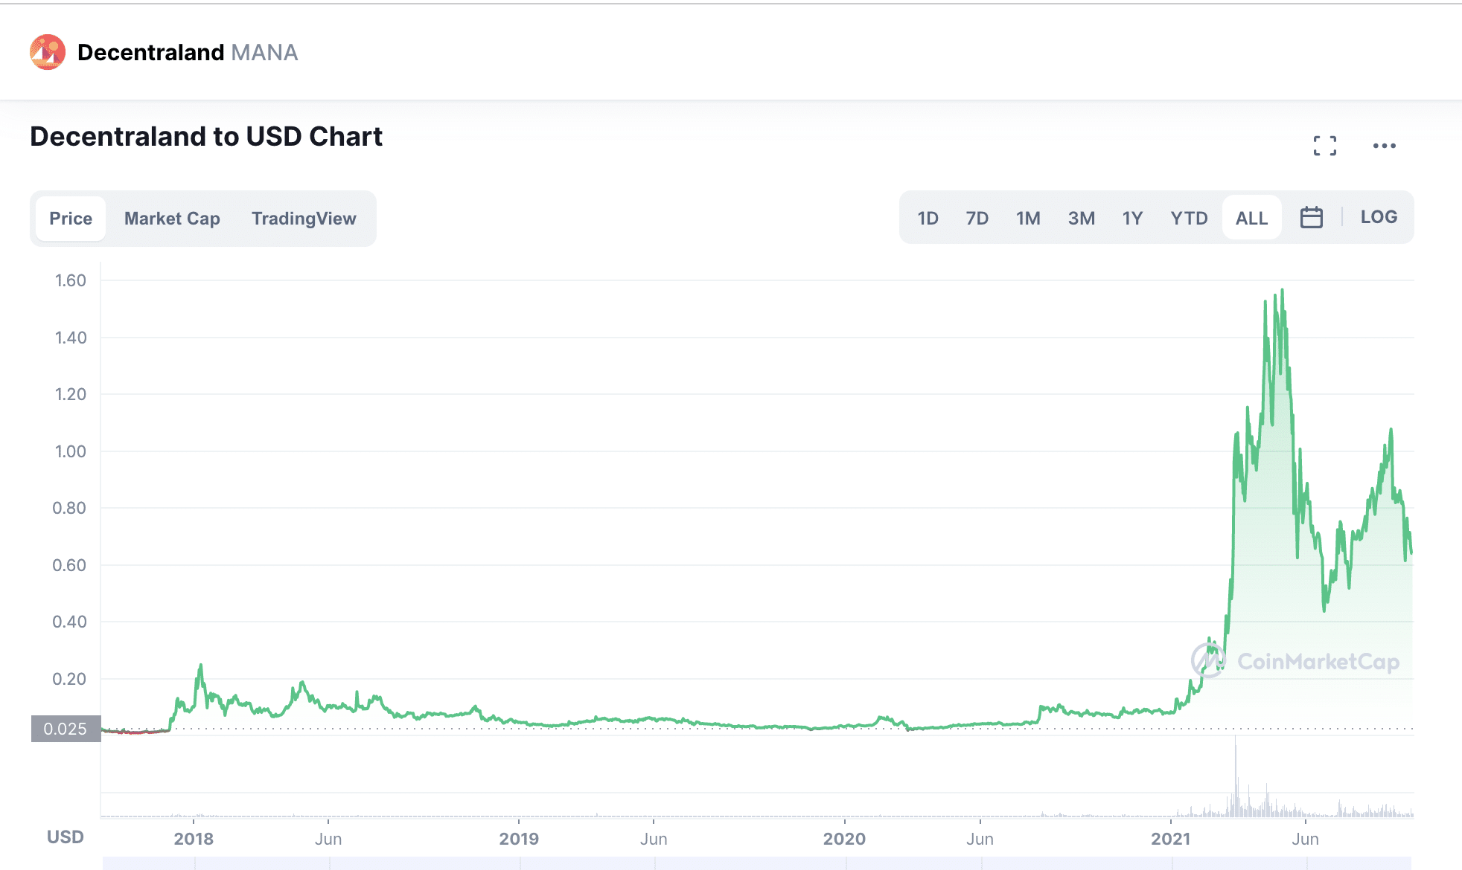Select the 1Y time range
This screenshot has height=870, width=1462.
[x=1132, y=218]
